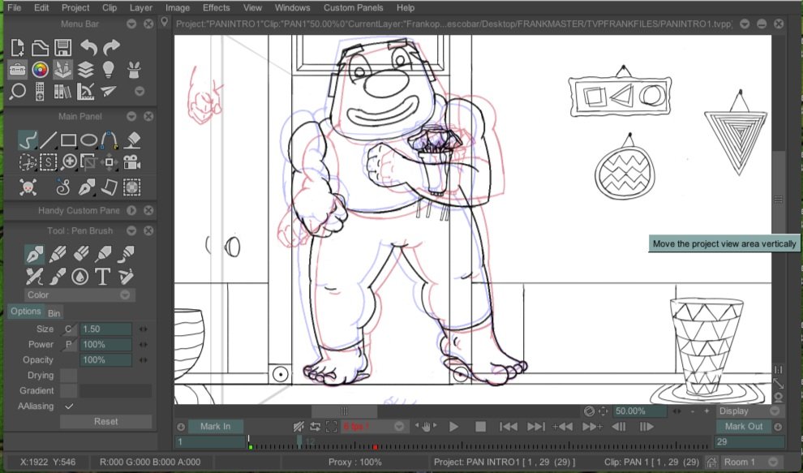Toggle the toolbox briefcase icon
The image size is (803, 473).
click(17, 70)
